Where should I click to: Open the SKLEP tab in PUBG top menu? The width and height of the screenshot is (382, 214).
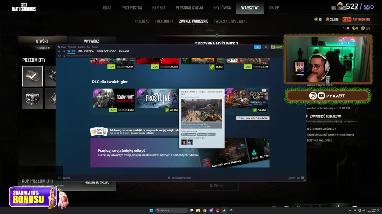click(274, 8)
